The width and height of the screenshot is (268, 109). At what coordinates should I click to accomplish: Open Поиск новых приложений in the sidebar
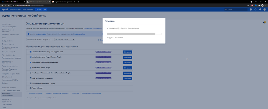(x=11, y=90)
